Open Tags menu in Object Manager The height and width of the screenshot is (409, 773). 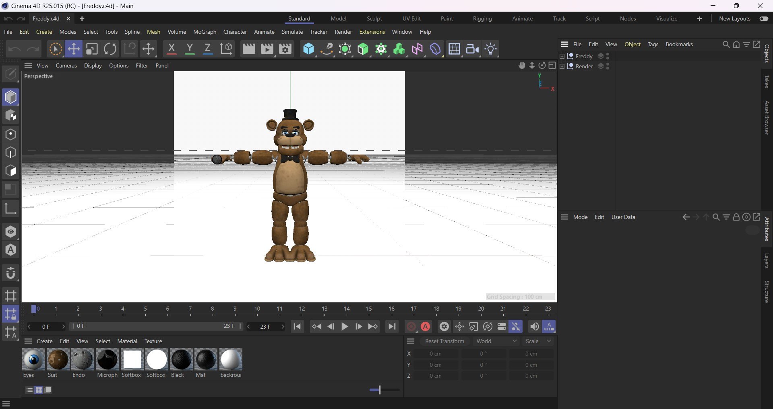(653, 44)
